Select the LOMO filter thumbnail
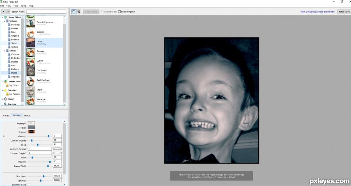This screenshot has width=351, height=186. 31,62
